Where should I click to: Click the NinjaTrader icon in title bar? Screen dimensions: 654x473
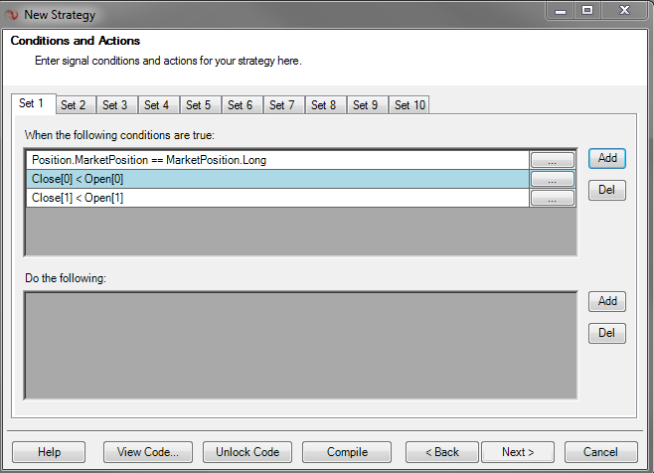point(13,14)
